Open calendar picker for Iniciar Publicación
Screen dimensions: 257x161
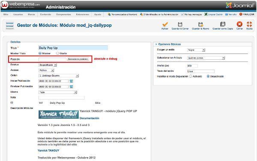pos(71,81)
